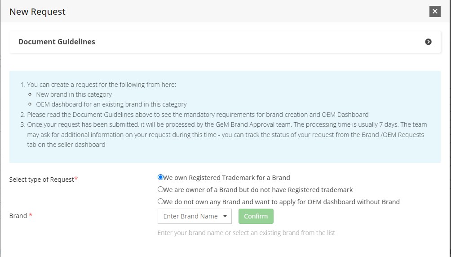
Task: Click the "You can create a request" line
Action: tap(102, 84)
